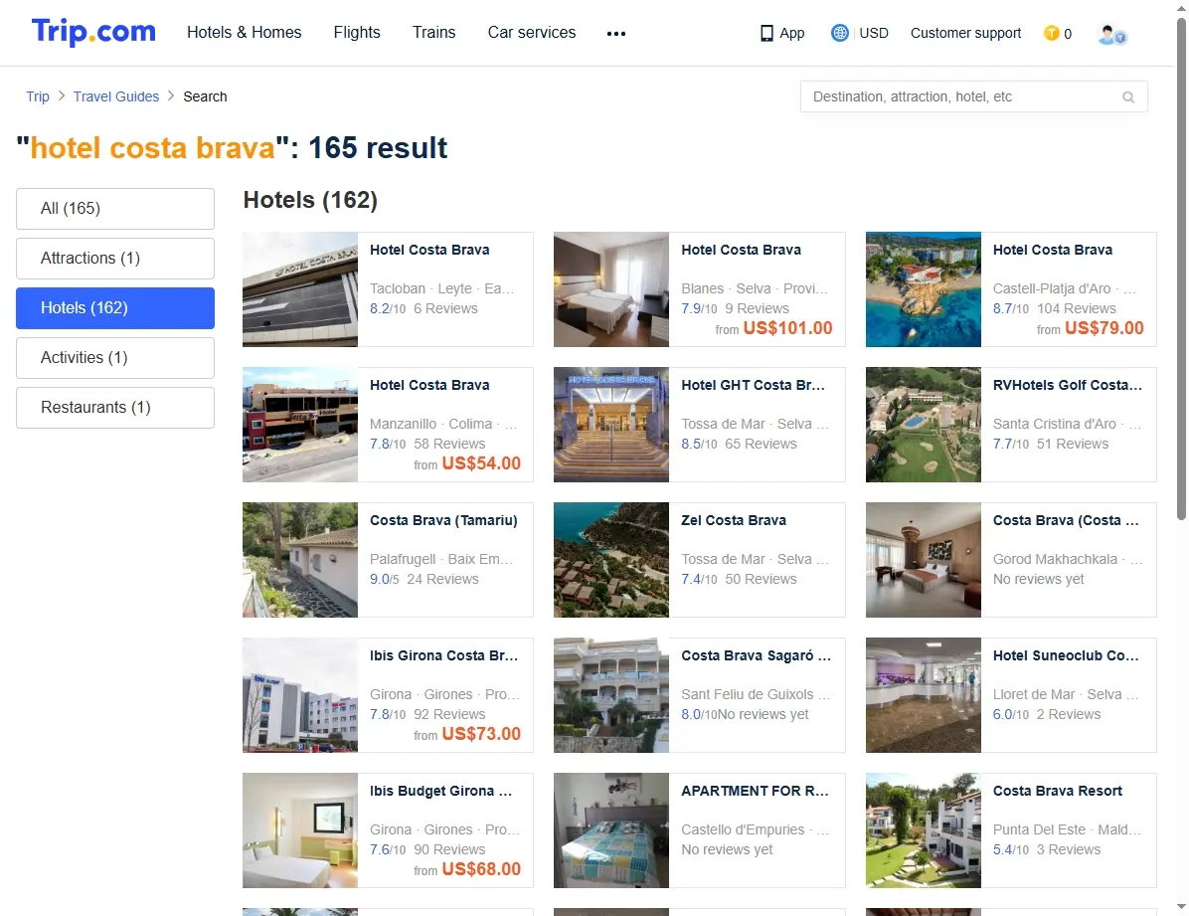This screenshot has height=916, width=1189.
Task: Click Zel Costa Brava title
Action: 734,520
